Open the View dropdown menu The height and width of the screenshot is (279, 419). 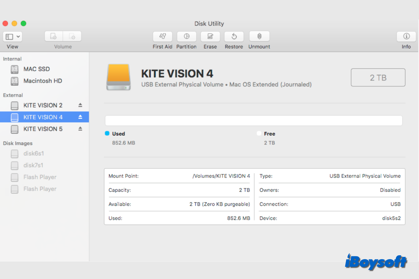point(13,37)
